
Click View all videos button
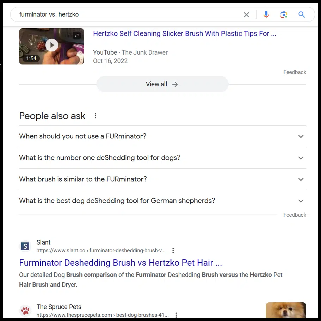tap(162, 84)
